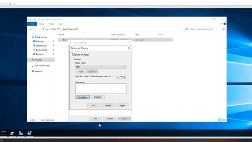Expand the ribbon with the chevron
252x142 pixels.
220,24
